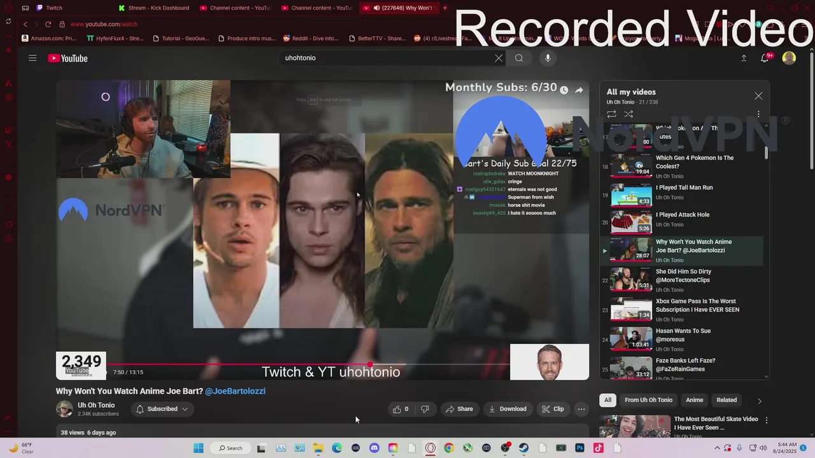Click the playlist panel scrollbar
The width and height of the screenshot is (815, 458).
point(766,153)
